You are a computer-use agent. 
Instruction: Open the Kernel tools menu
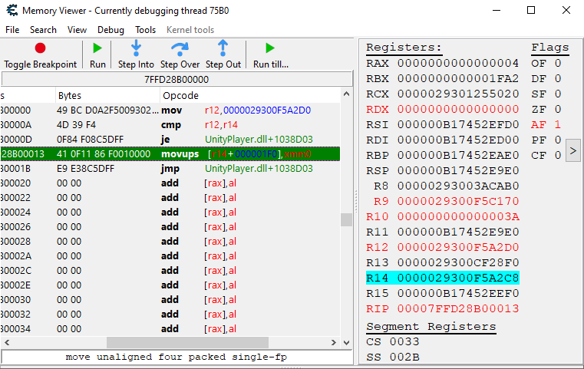click(x=190, y=30)
